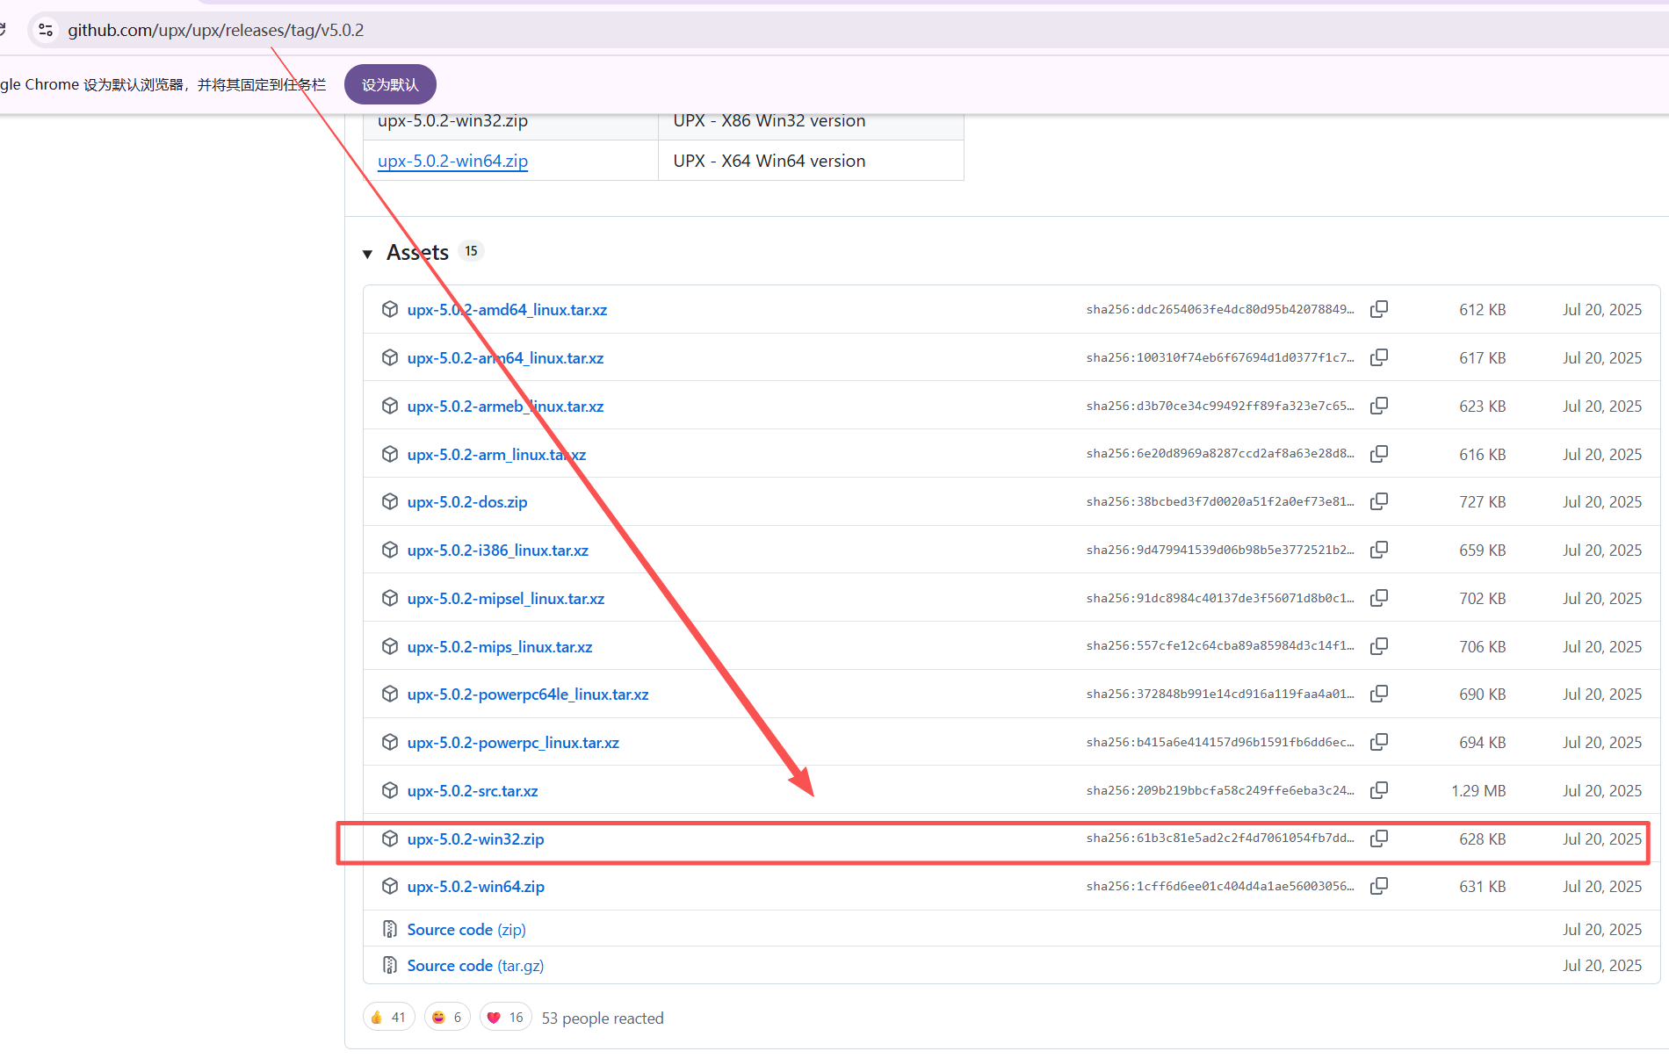Download upx-5.0.2-arm64_linux.tar.xz

pyautogui.click(x=505, y=358)
